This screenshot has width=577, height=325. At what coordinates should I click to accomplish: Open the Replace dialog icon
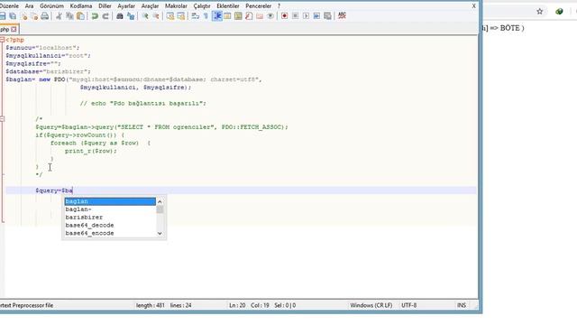point(131,16)
